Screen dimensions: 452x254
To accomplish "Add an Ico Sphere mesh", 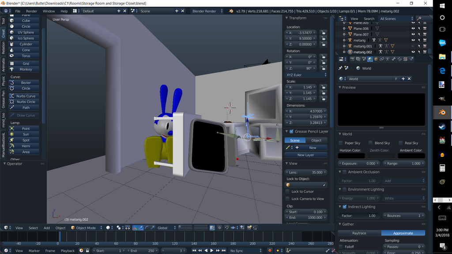I will pos(24,38).
